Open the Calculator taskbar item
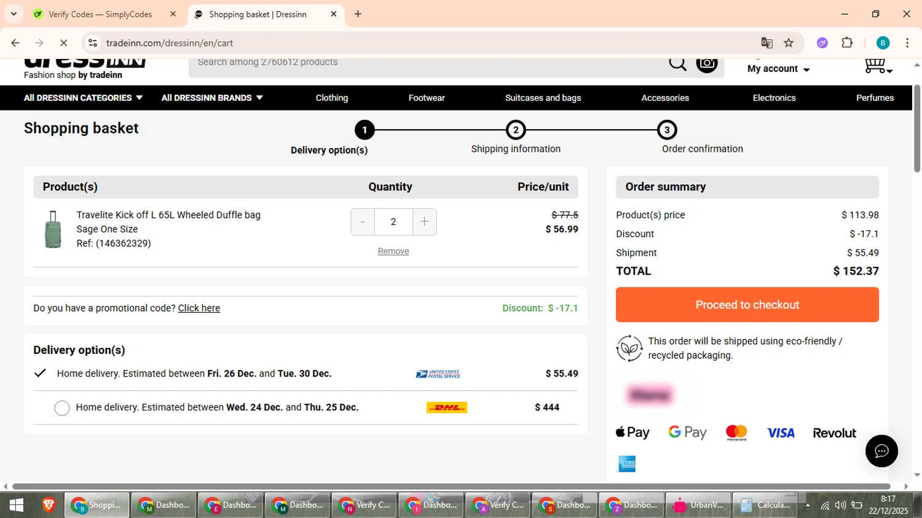 click(765, 505)
